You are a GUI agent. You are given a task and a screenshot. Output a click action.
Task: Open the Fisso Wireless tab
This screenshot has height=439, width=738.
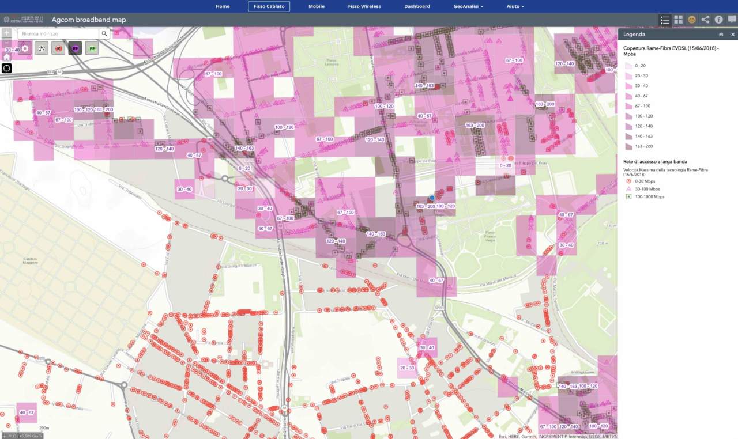click(364, 6)
